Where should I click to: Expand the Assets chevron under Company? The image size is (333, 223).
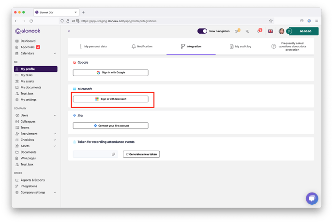55,146
